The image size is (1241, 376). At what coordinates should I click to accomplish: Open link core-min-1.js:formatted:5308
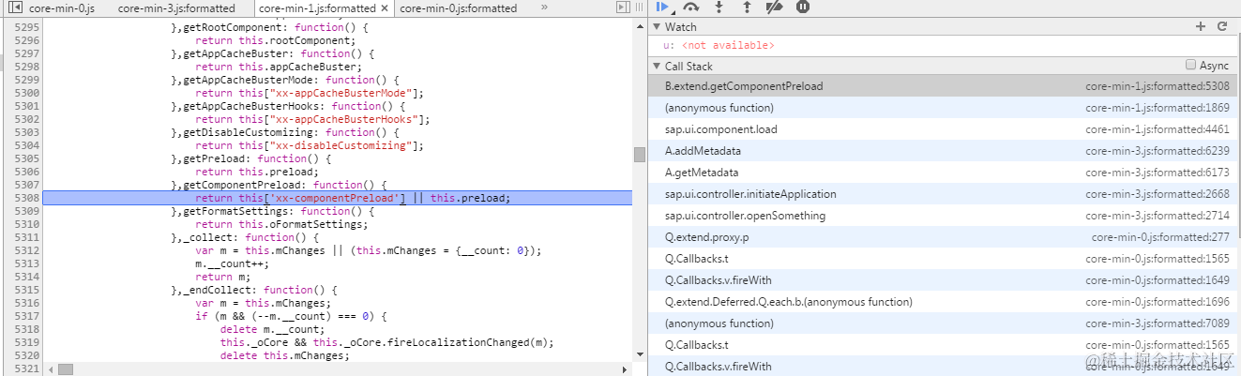1158,86
